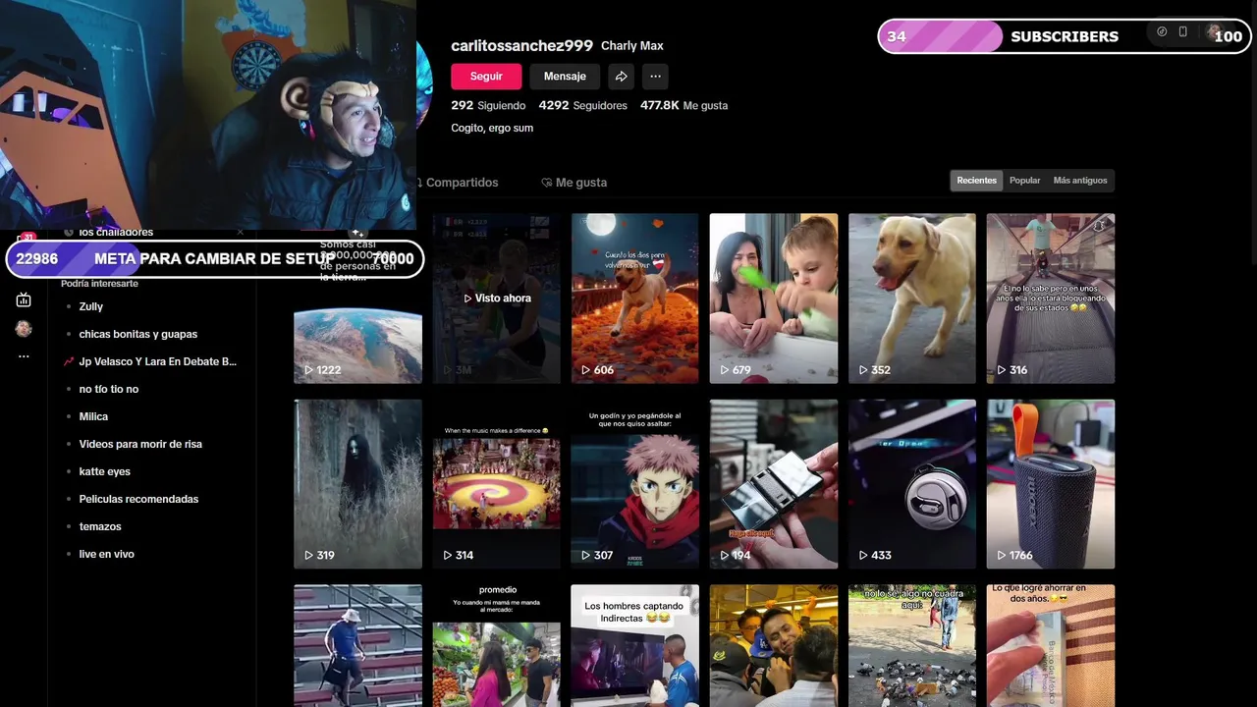Screen dimensions: 1257x707
Task: Select the suggestion 'no tío tio no'
Action: coord(108,389)
